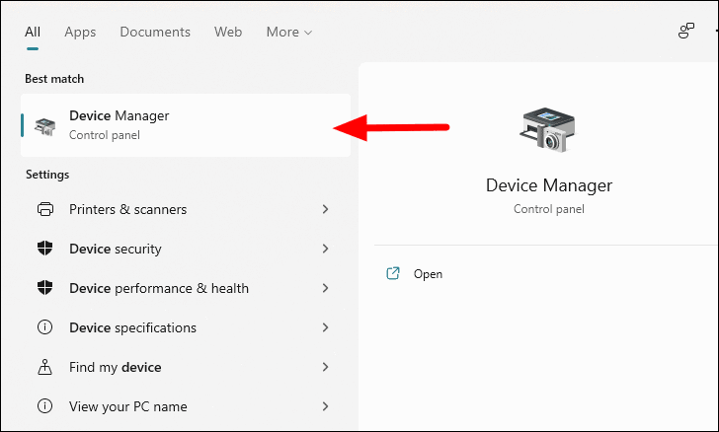This screenshot has width=719, height=432.
Task: Click the View your PC name info icon
Action: [x=45, y=406]
